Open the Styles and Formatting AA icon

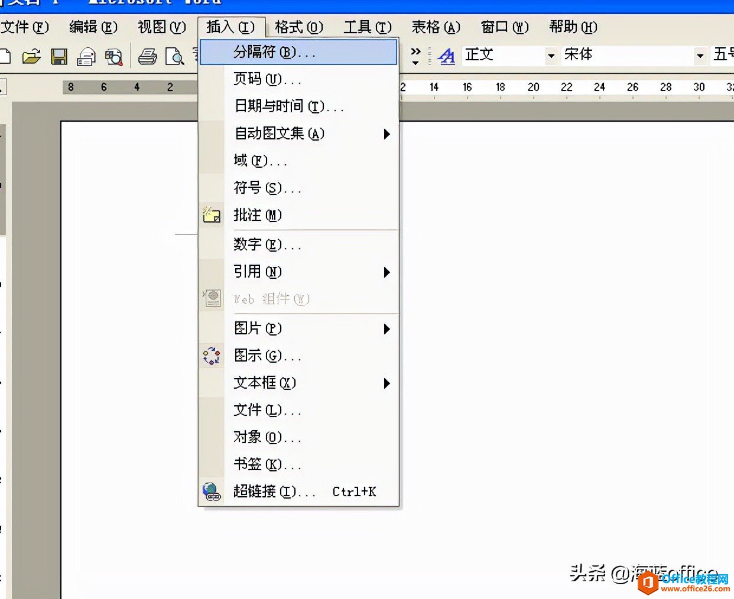(447, 56)
